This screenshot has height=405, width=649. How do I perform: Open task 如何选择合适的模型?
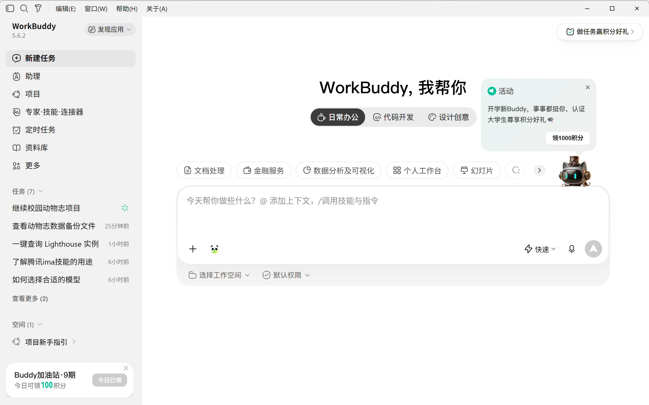click(70, 280)
